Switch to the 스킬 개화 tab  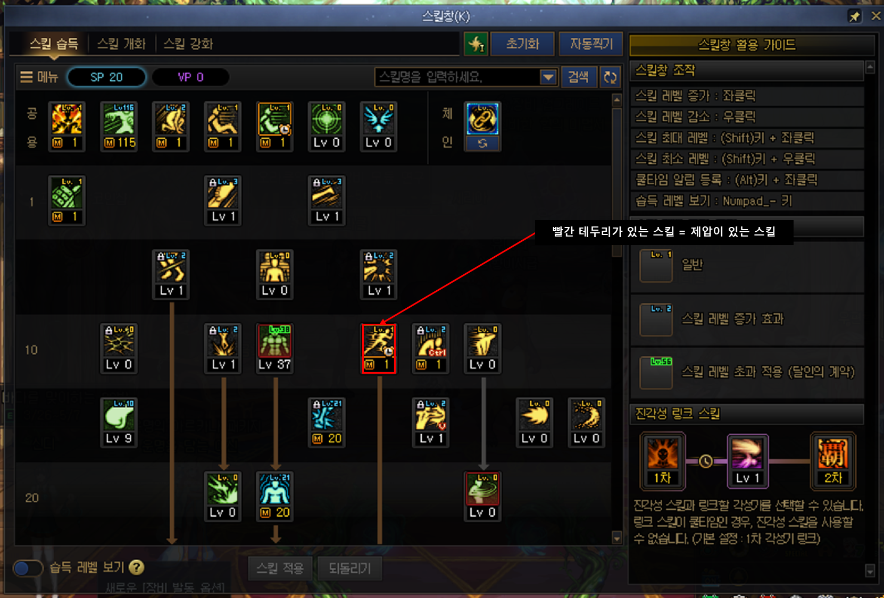pyautogui.click(x=121, y=44)
